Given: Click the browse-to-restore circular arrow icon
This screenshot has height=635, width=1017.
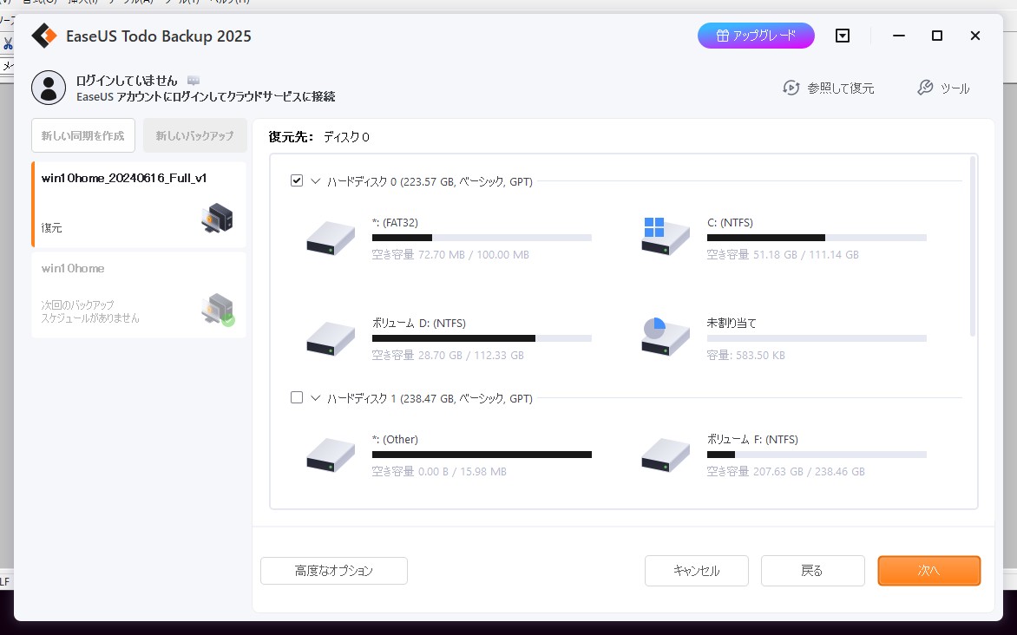Looking at the screenshot, I should (x=791, y=88).
